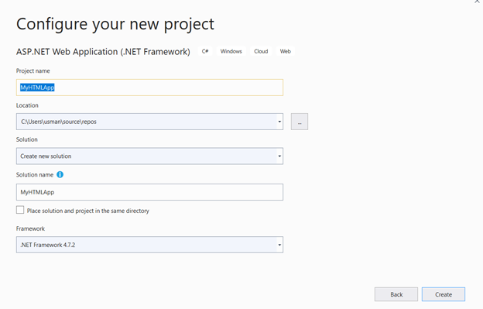
Task: Click the ASP.NET Web Application template title
Action: (x=103, y=52)
